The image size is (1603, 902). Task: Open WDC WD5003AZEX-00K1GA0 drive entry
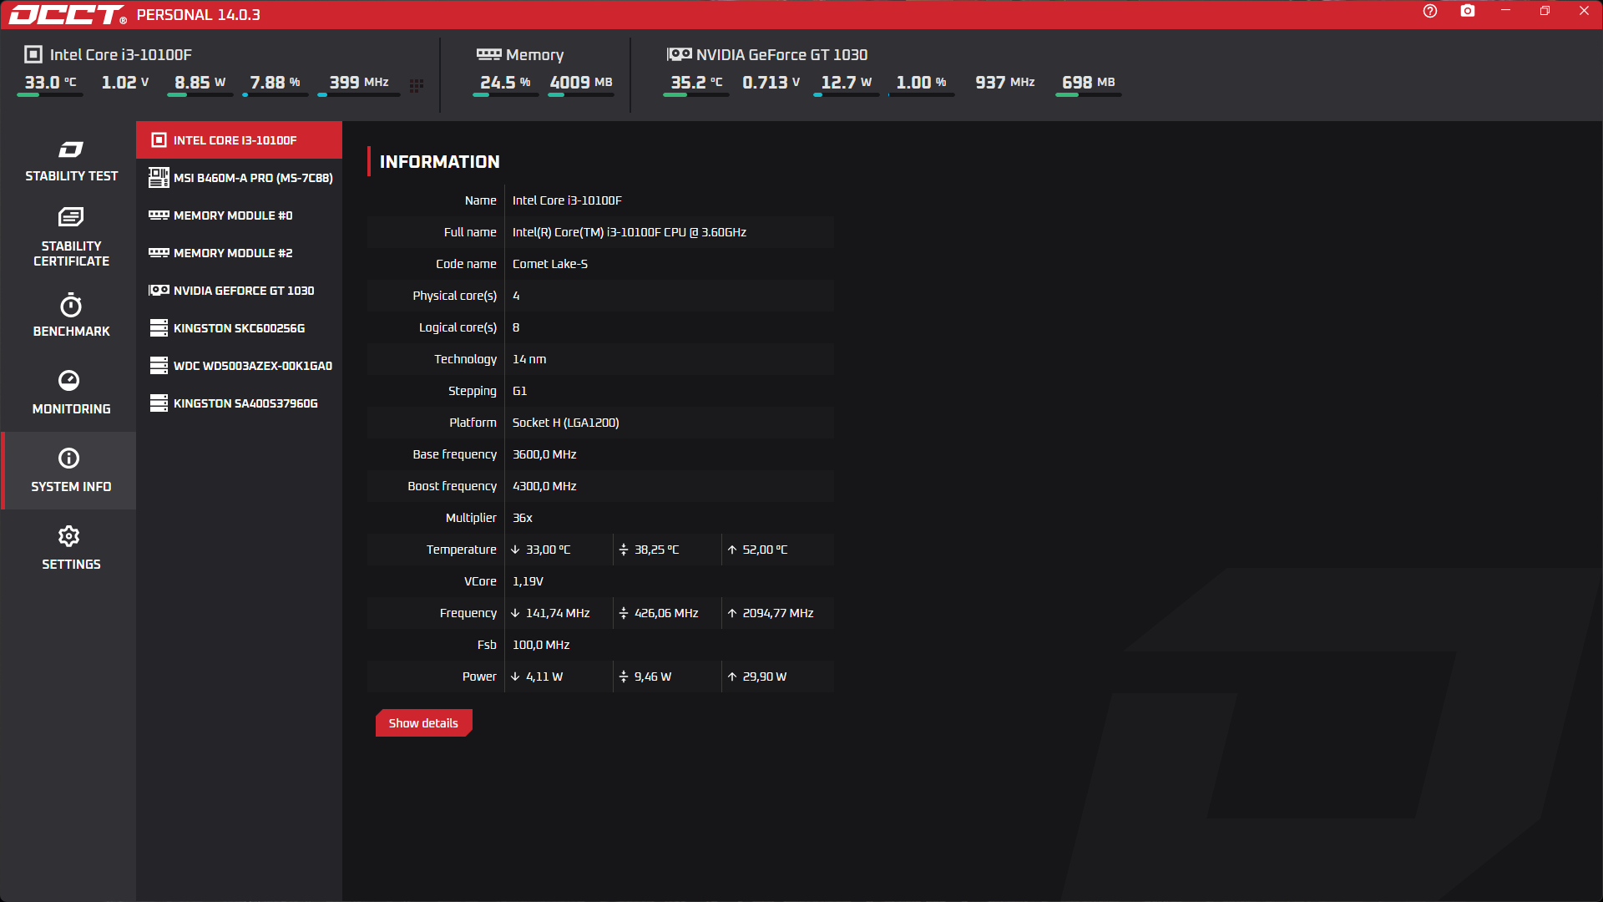point(239,366)
